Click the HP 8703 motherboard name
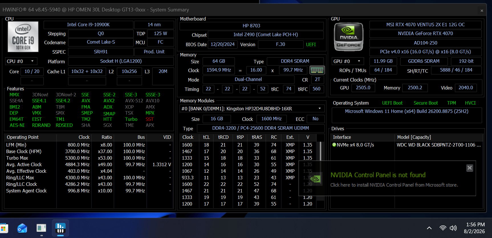This screenshot has width=492, height=238. pyautogui.click(x=251, y=26)
